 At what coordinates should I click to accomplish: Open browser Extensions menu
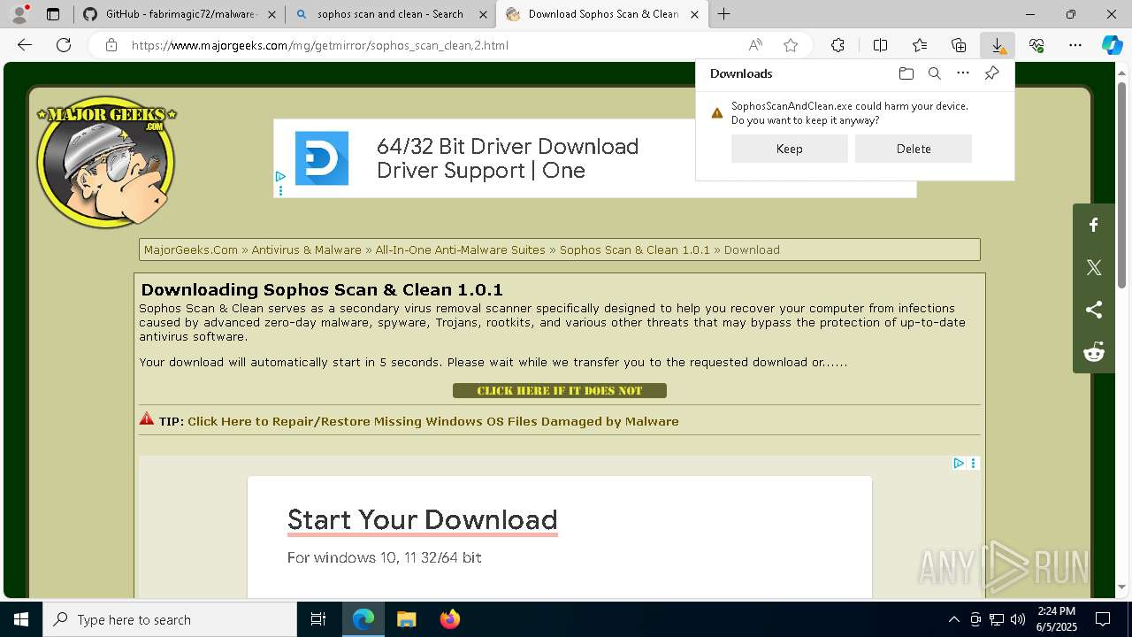838,45
